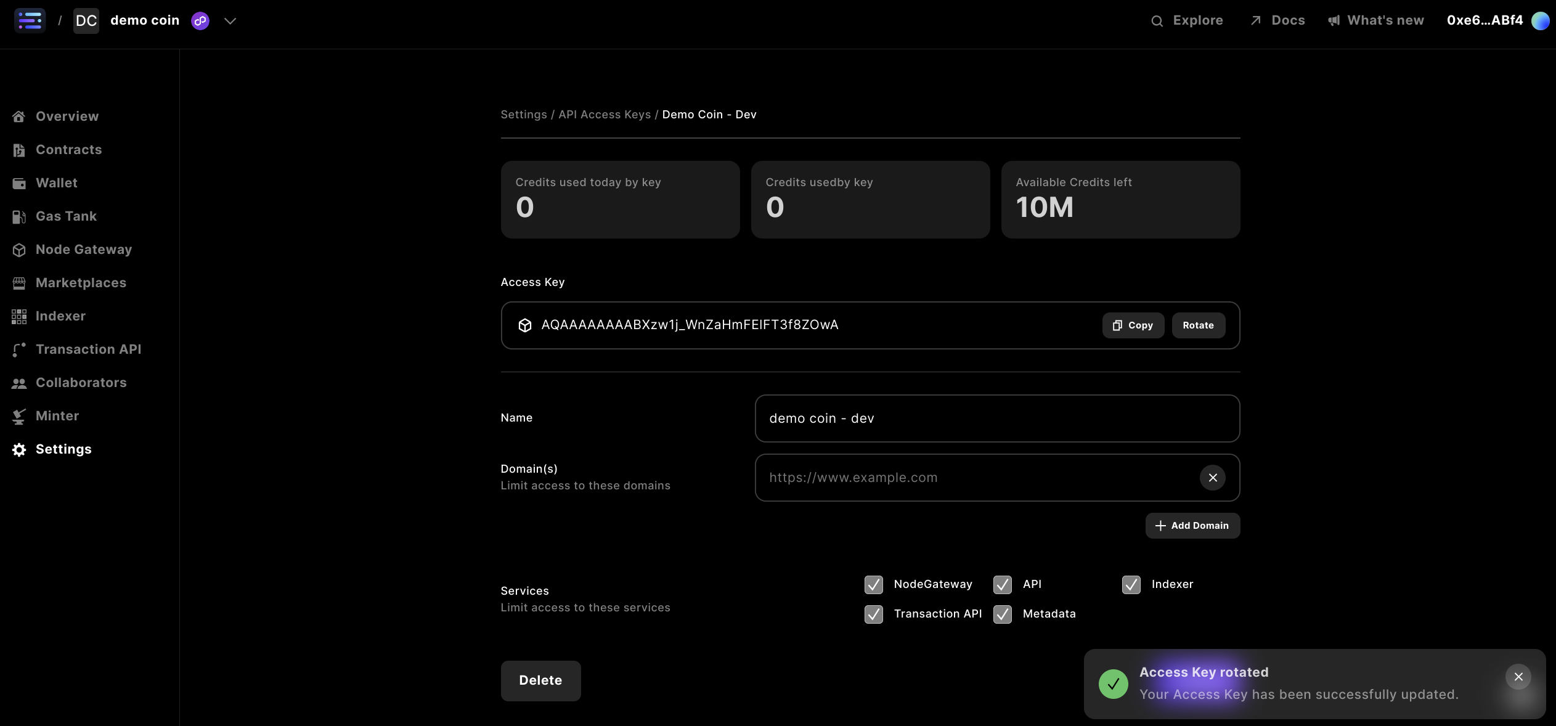
Task: Click the Contracts sidebar icon
Action: click(x=19, y=149)
